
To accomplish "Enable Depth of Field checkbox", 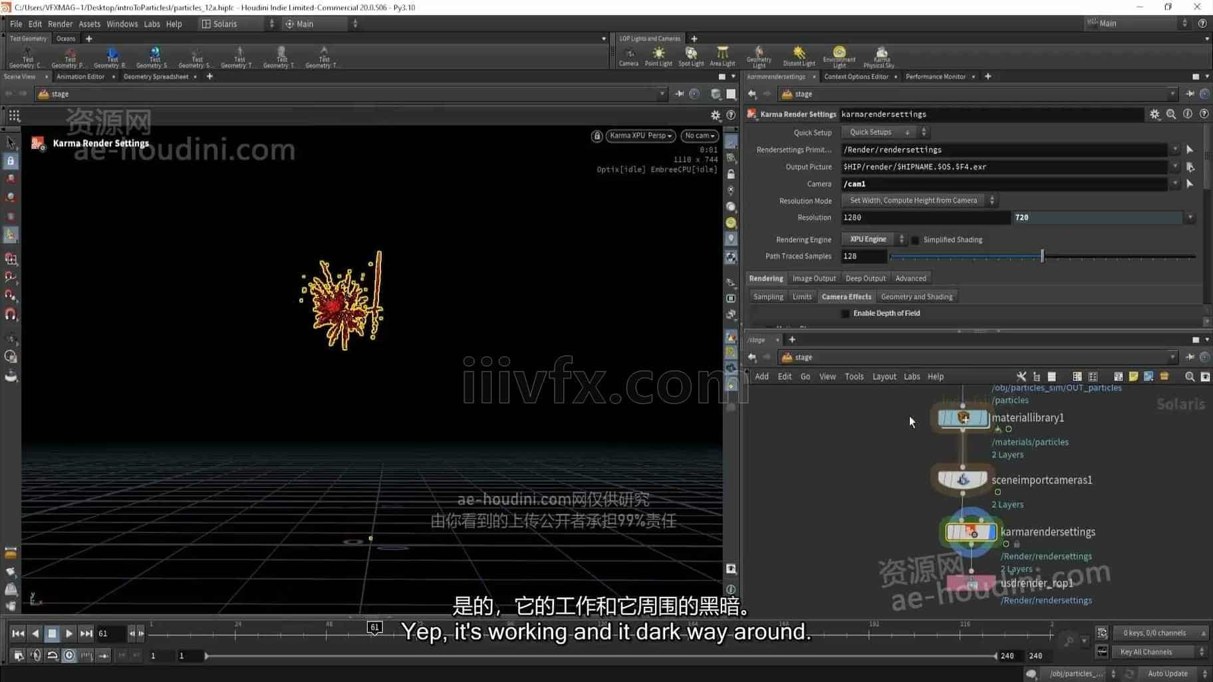I will click(845, 314).
